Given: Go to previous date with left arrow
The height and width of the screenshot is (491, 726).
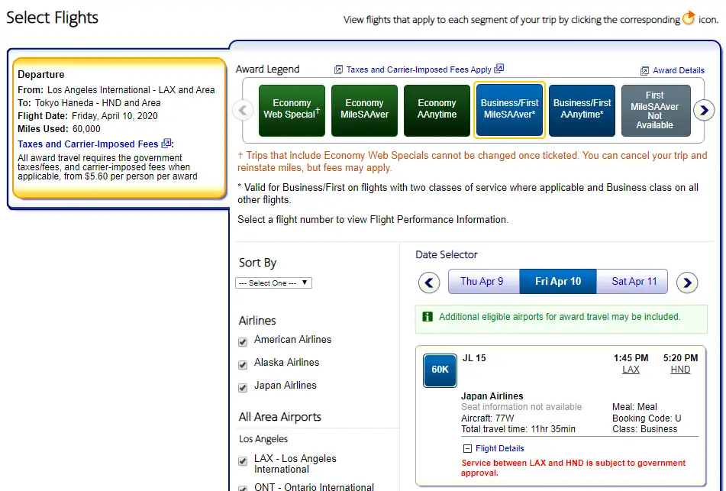Looking at the screenshot, I should 429,283.
